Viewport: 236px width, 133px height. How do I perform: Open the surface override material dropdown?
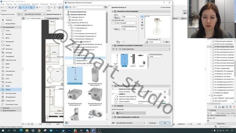(x=131, y=113)
